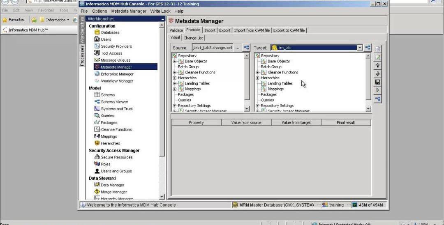
Task: Select the Visual tab
Action: 175,37
